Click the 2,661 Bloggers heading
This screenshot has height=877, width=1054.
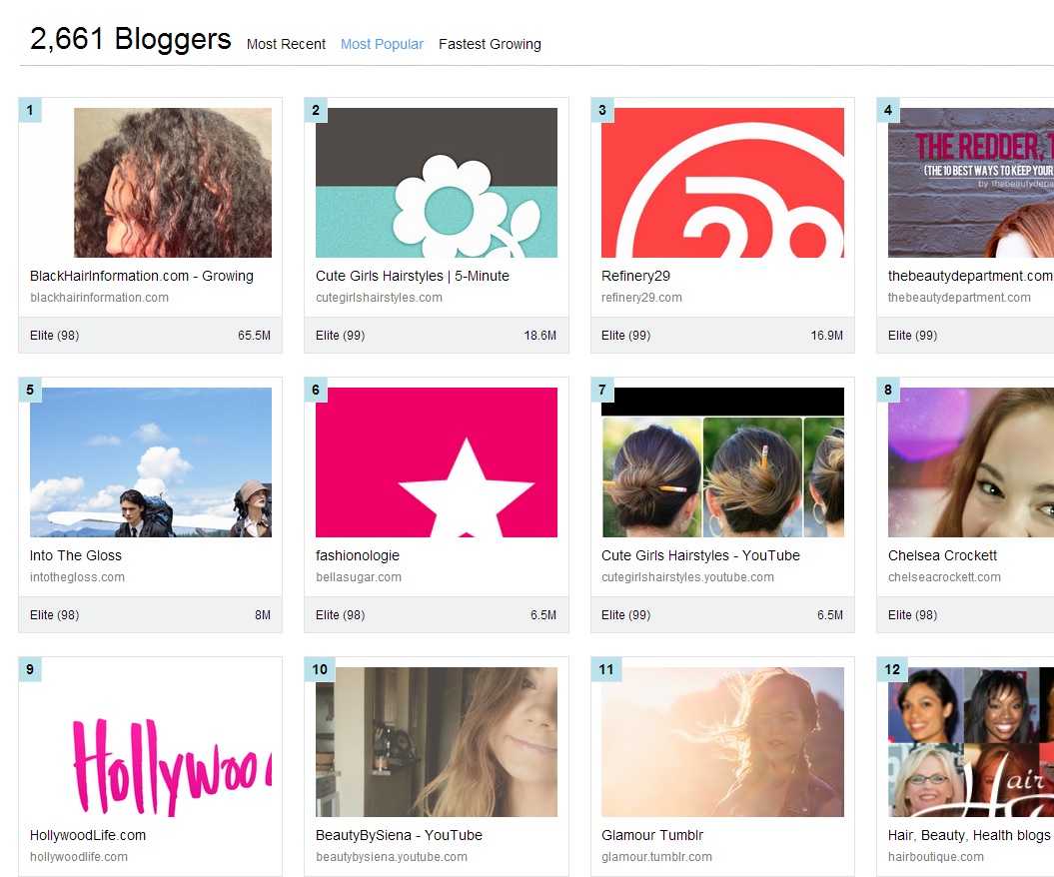click(x=131, y=39)
